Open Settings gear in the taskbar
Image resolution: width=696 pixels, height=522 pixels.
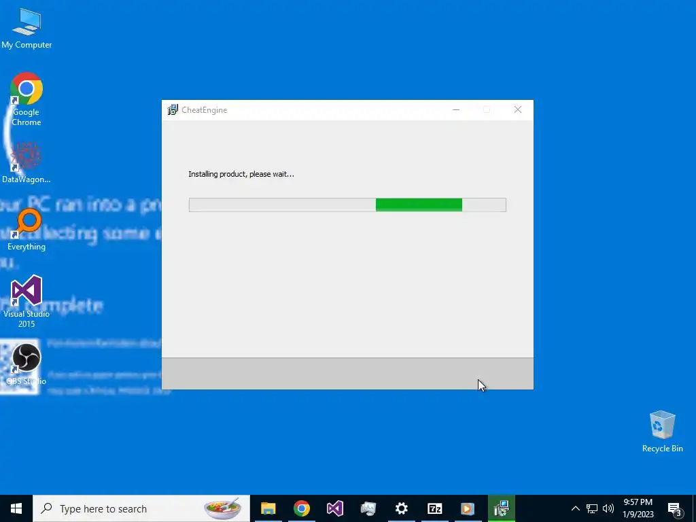coord(401,508)
